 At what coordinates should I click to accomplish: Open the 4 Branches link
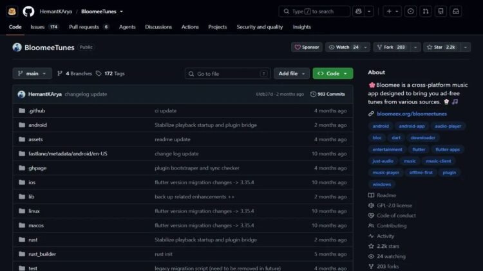pos(75,73)
